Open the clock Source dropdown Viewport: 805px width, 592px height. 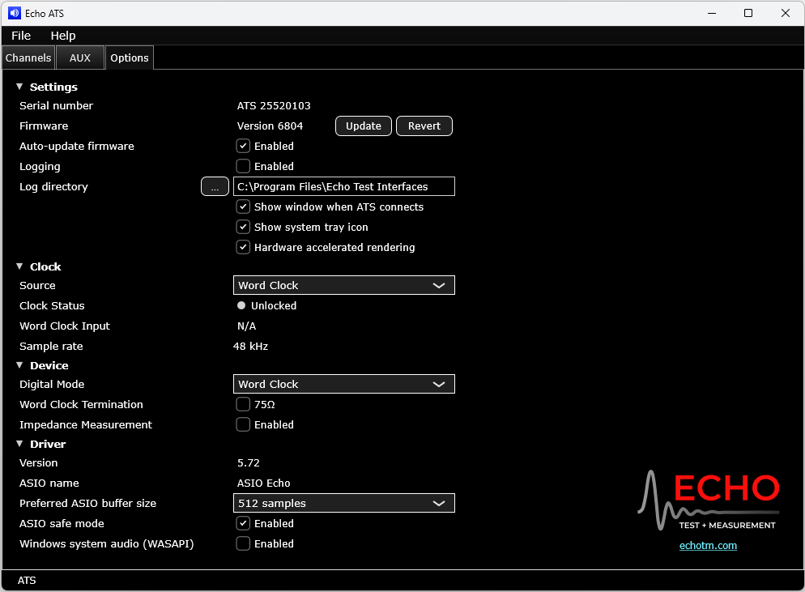343,285
